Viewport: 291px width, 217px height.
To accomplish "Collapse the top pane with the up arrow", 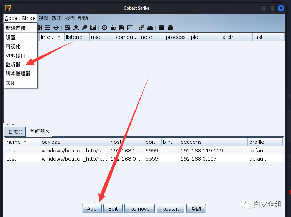I will (7, 124).
